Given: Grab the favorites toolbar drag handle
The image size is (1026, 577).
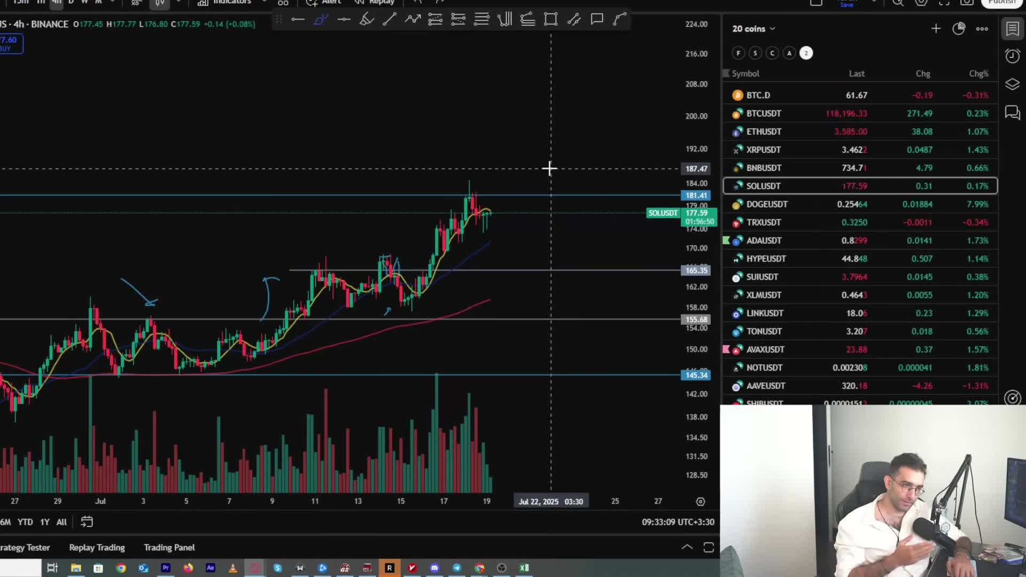Looking at the screenshot, I should point(278,20).
